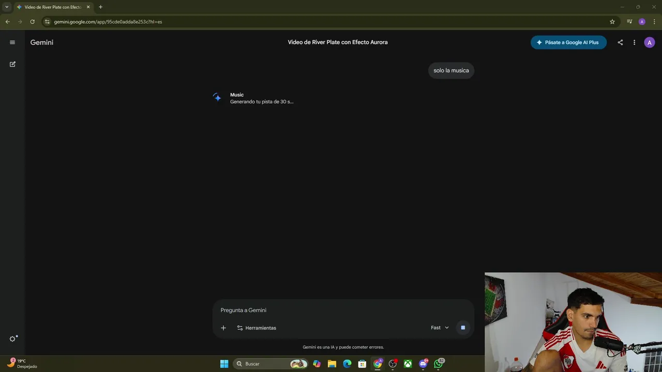Image resolution: width=662 pixels, height=372 pixels.
Task: Click the 'solo la musica' message bubble
Action: (x=451, y=70)
